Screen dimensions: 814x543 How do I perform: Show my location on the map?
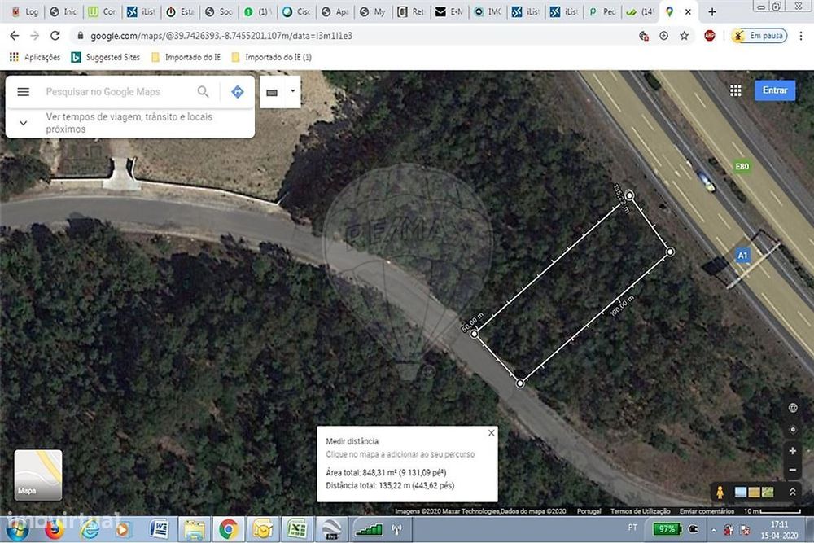coord(793,430)
